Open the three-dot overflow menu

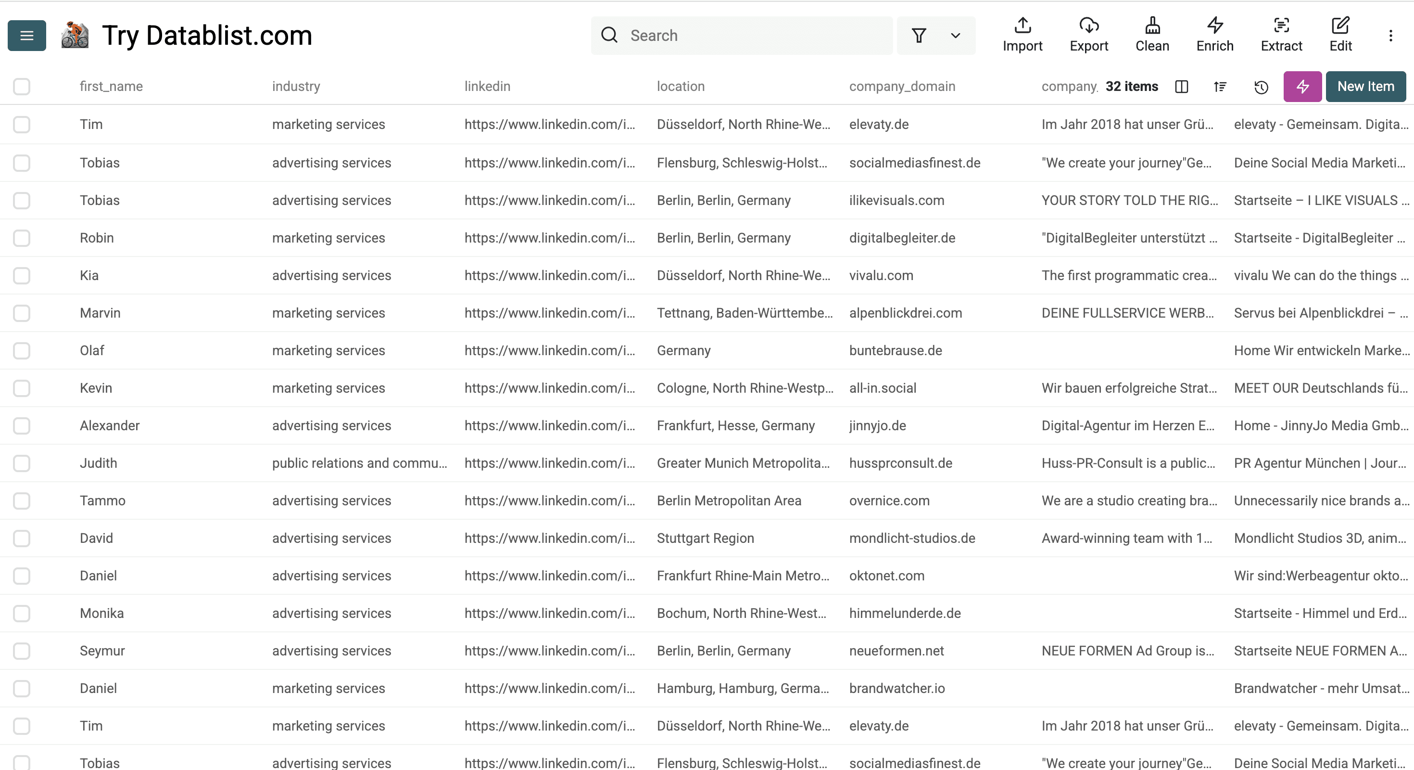[1391, 35]
